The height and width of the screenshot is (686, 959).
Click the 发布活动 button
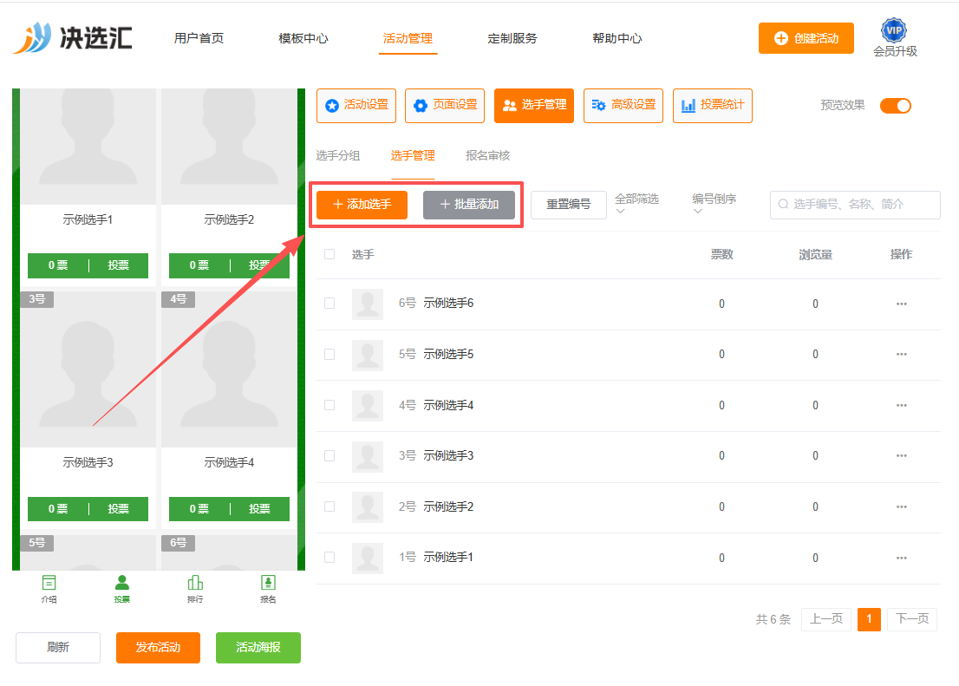pos(159,648)
